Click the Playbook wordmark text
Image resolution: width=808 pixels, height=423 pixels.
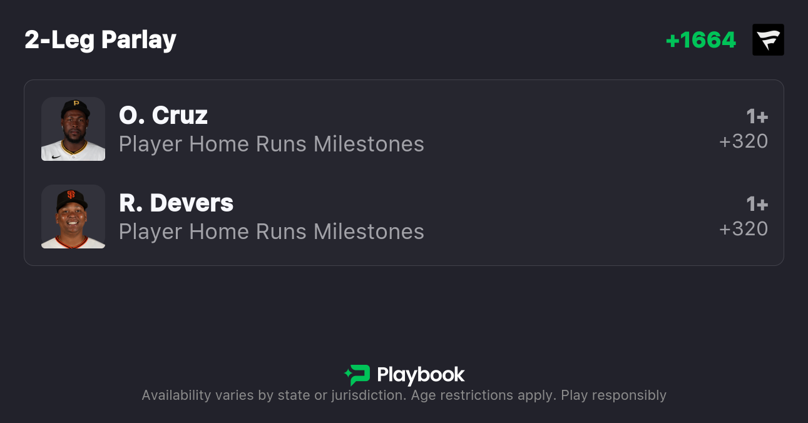click(421, 375)
